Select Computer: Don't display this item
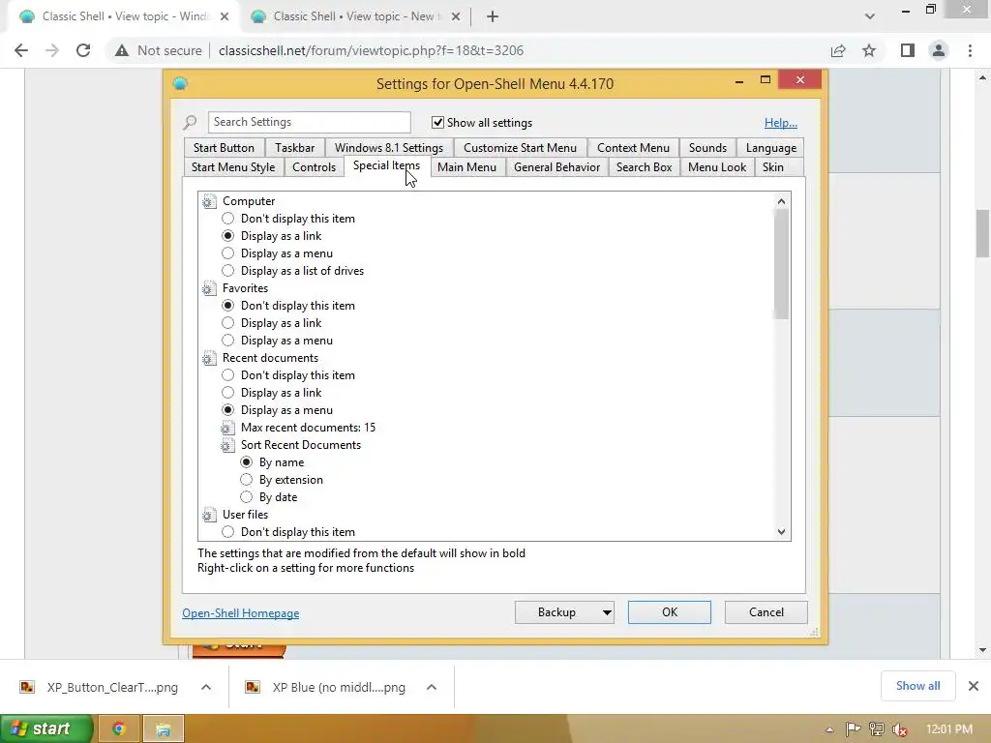 coord(227,219)
